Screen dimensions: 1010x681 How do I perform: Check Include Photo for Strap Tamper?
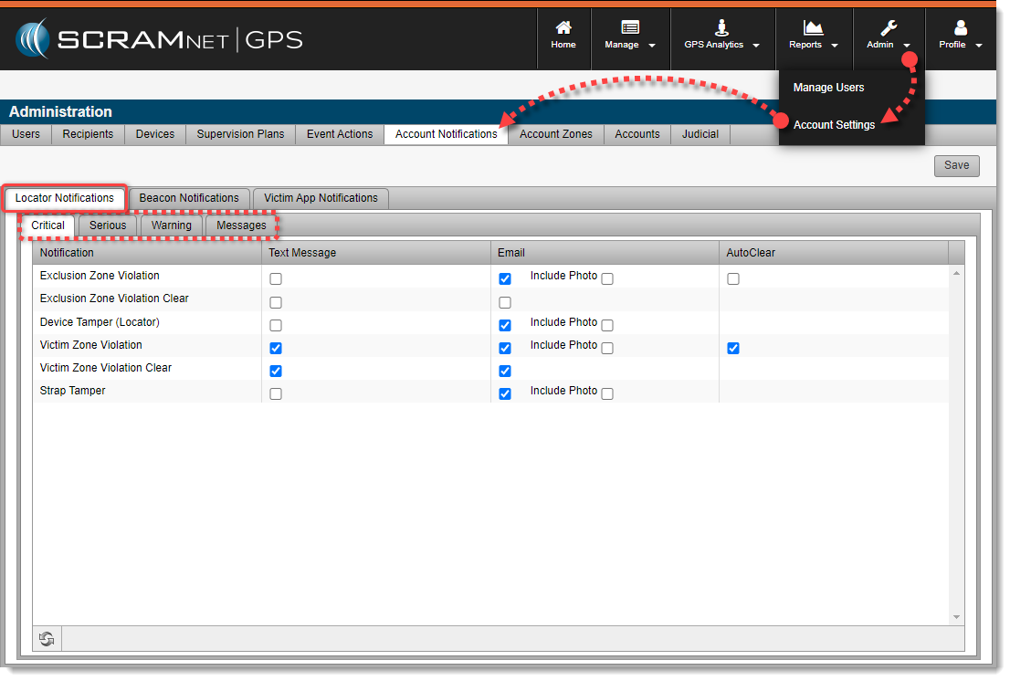point(607,393)
